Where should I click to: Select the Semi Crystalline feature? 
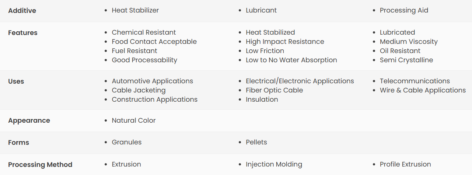point(406,60)
